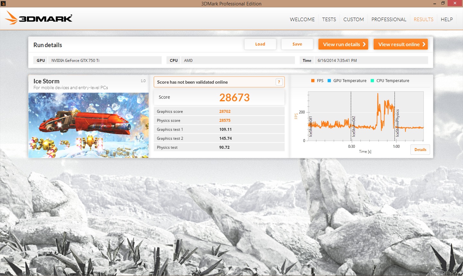Minimize the 3DMark window
This screenshot has width=463, height=276.
pyautogui.click(x=435, y=4)
